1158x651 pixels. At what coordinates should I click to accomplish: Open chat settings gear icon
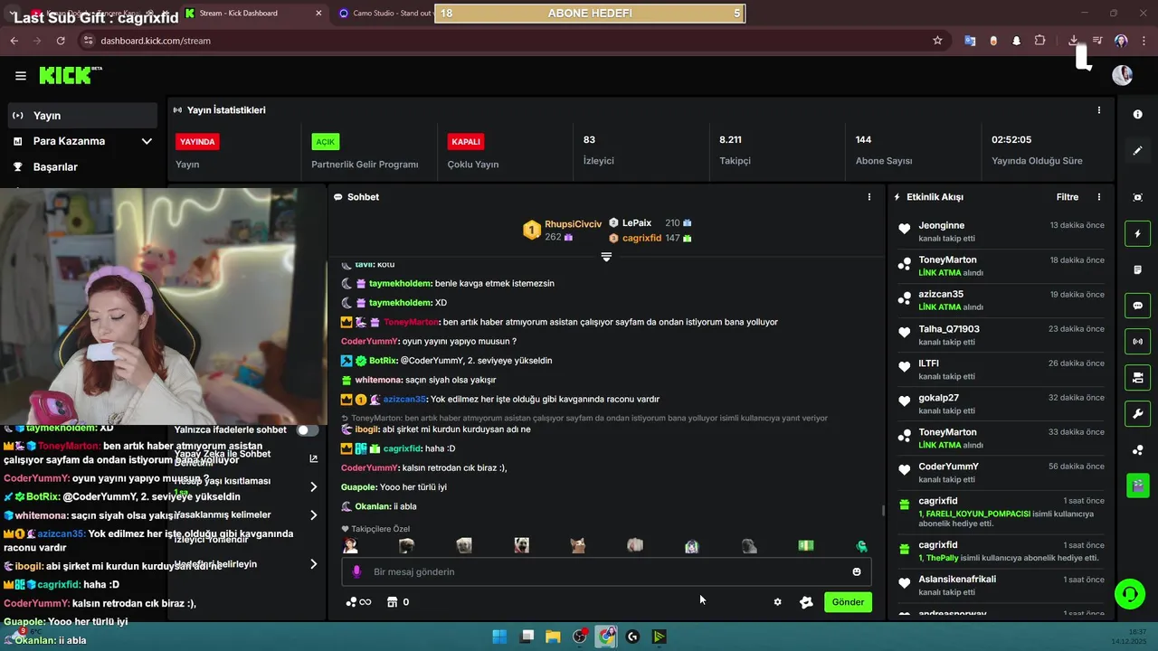point(777,602)
